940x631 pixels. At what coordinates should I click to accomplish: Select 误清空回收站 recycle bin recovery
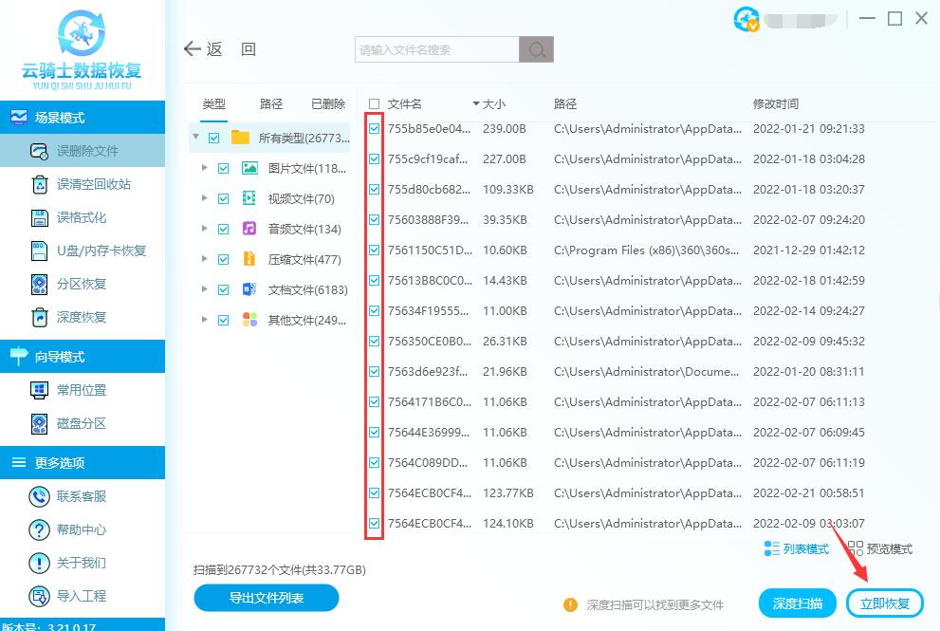83,184
